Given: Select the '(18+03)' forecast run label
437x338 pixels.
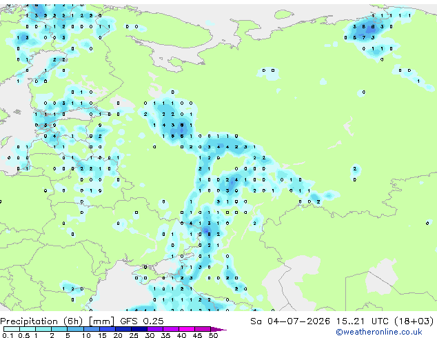Looking at the screenshot, I should [414, 321].
